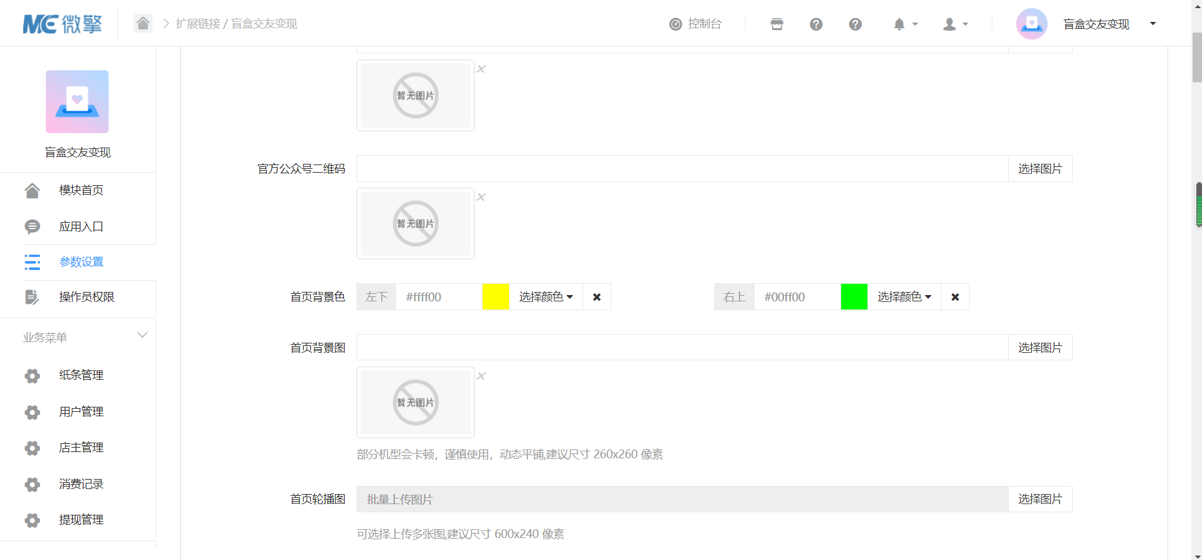Click the yellow color swatch
The height and width of the screenshot is (560, 1202).
(496, 297)
